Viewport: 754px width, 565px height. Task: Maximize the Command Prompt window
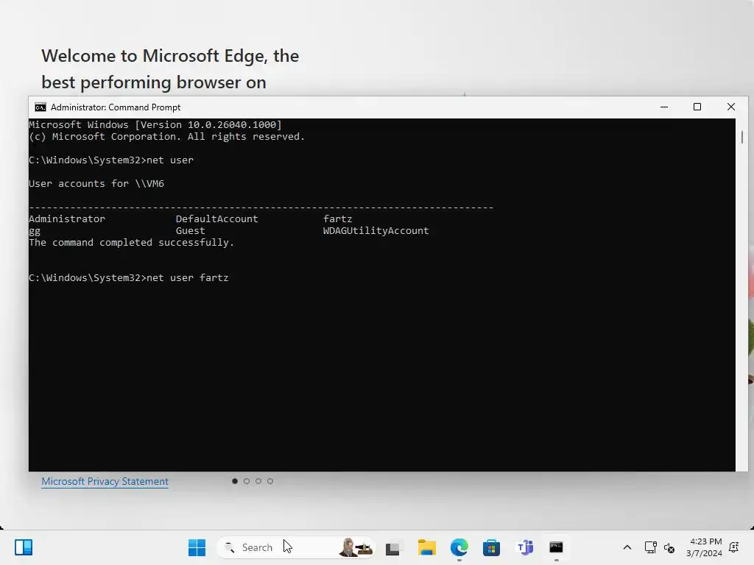coord(697,107)
